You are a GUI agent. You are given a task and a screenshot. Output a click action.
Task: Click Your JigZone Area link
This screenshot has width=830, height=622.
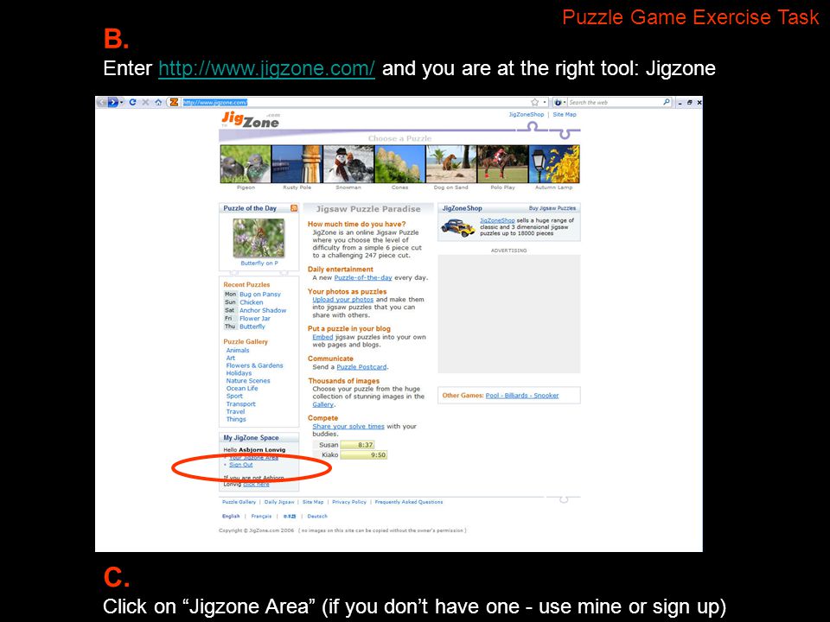click(253, 458)
